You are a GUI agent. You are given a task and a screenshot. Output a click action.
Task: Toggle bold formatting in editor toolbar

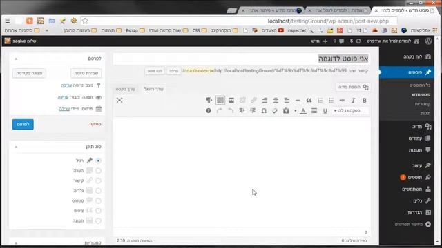[364, 101]
